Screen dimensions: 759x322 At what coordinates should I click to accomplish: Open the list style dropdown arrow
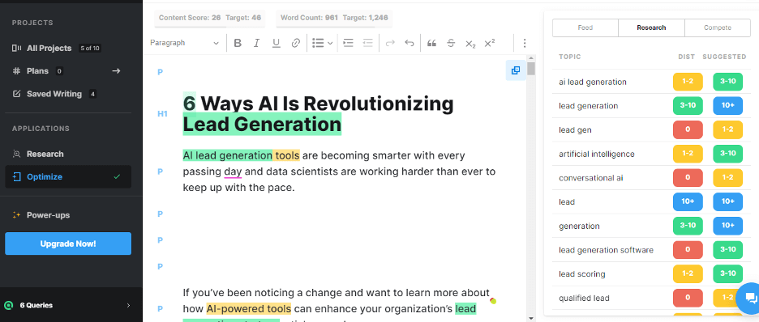[330, 43]
